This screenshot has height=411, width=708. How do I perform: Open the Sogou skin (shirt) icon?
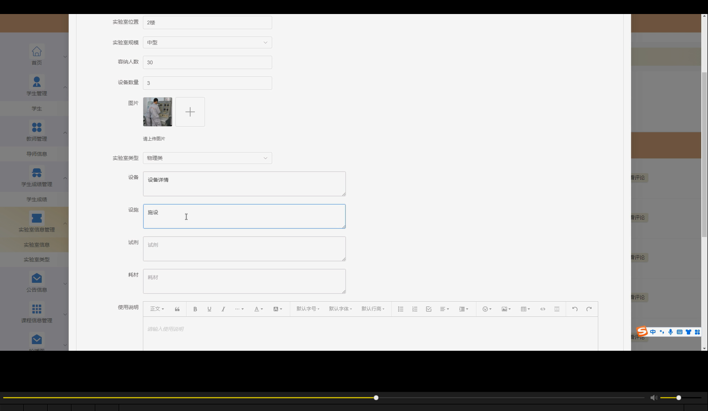click(x=688, y=332)
